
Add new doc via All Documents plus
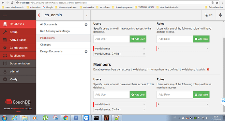pyautogui.click(x=86, y=25)
